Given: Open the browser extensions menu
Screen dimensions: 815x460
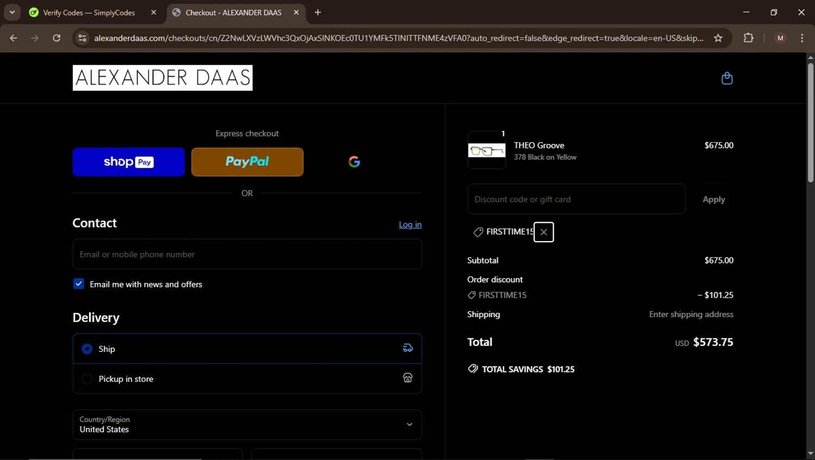Looking at the screenshot, I should point(749,38).
